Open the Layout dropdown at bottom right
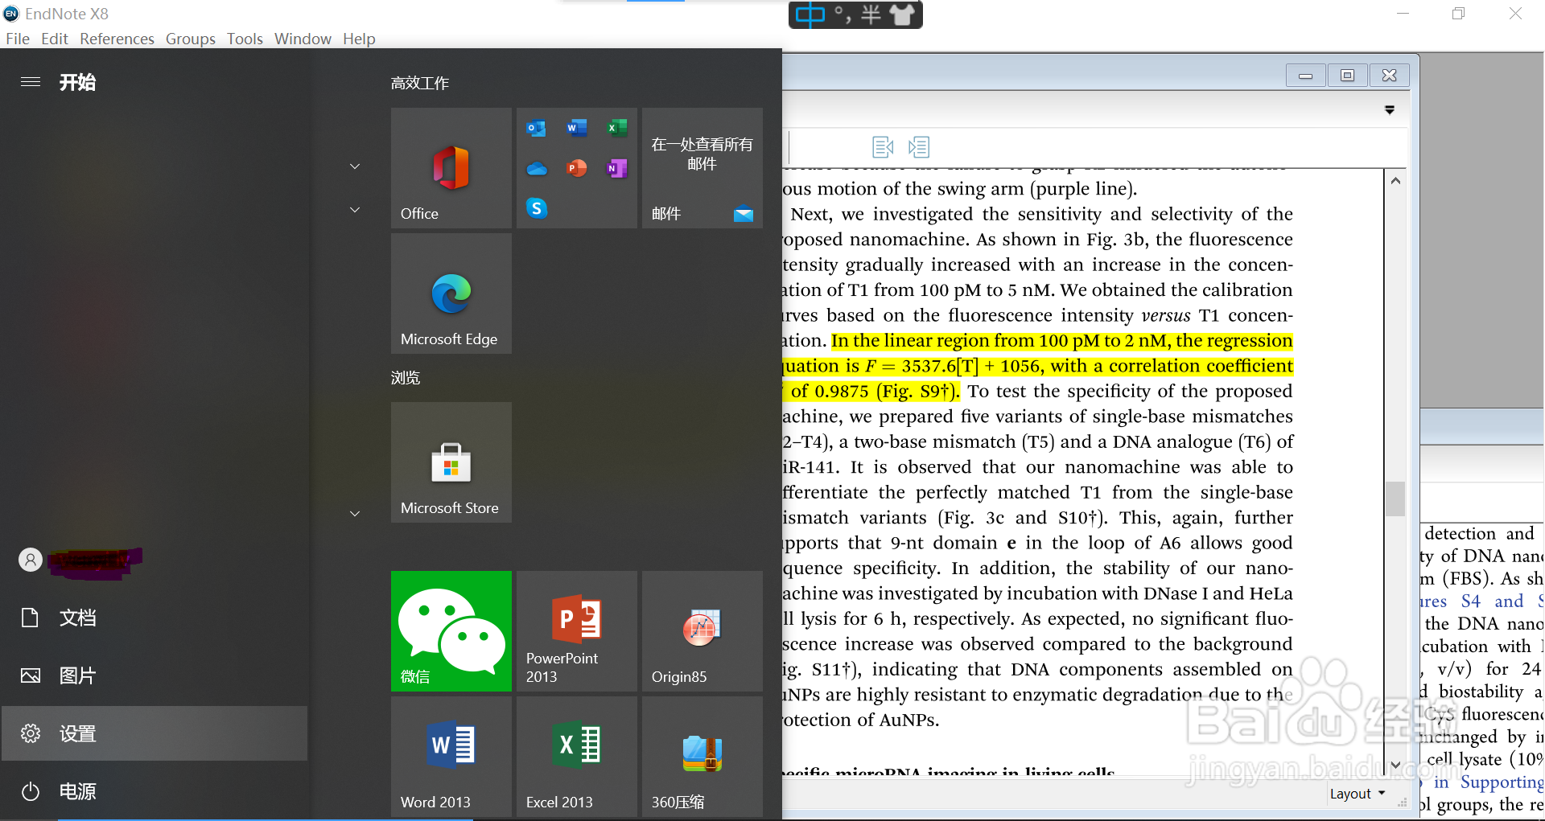1545x821 pixels. [1357, 794]
